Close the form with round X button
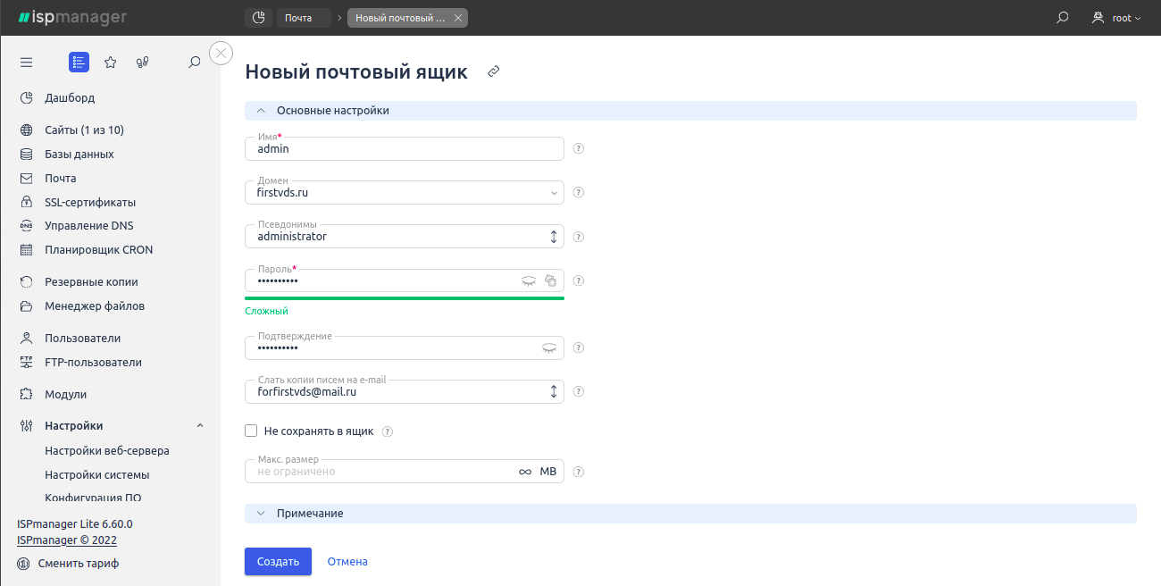This screenshot has height=586, width=1161. [x=221, y=54]
